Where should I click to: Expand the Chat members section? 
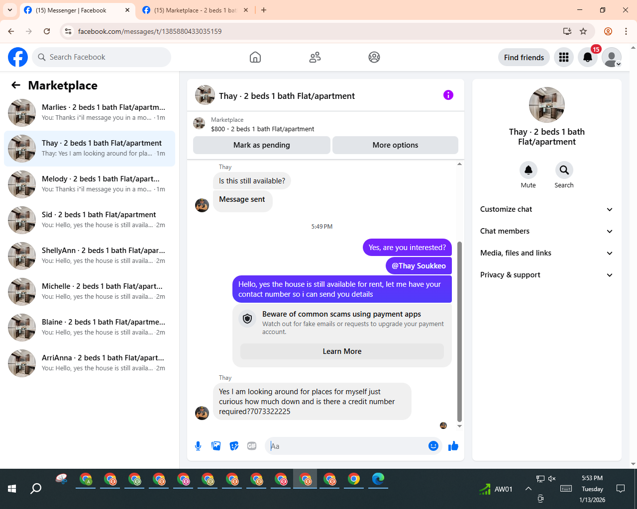point(546,231)
